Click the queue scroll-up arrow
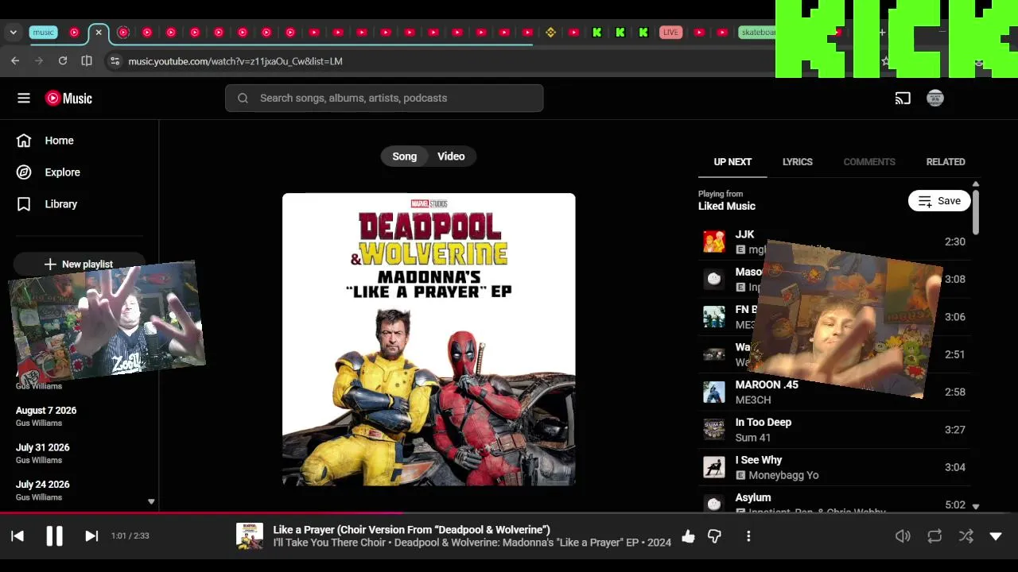Image resolution: width=1018 pixels, height=572 pixels. click(x=976, y=184)
